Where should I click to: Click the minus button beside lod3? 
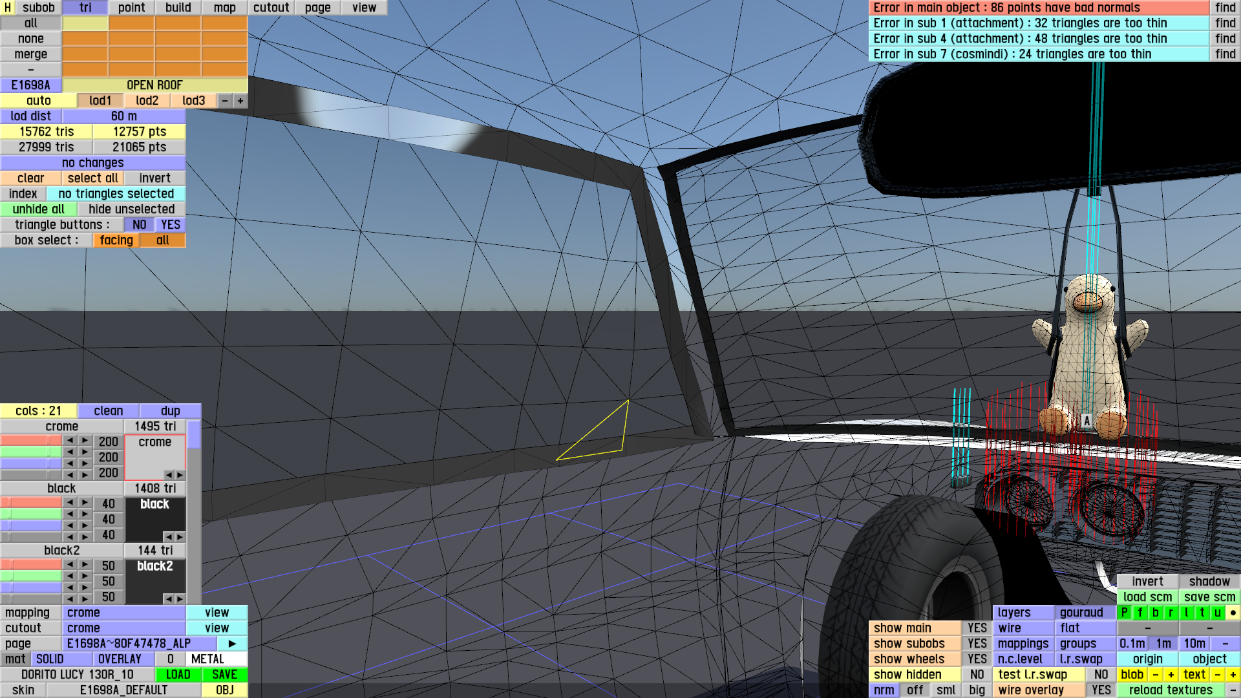pos(225,101)
